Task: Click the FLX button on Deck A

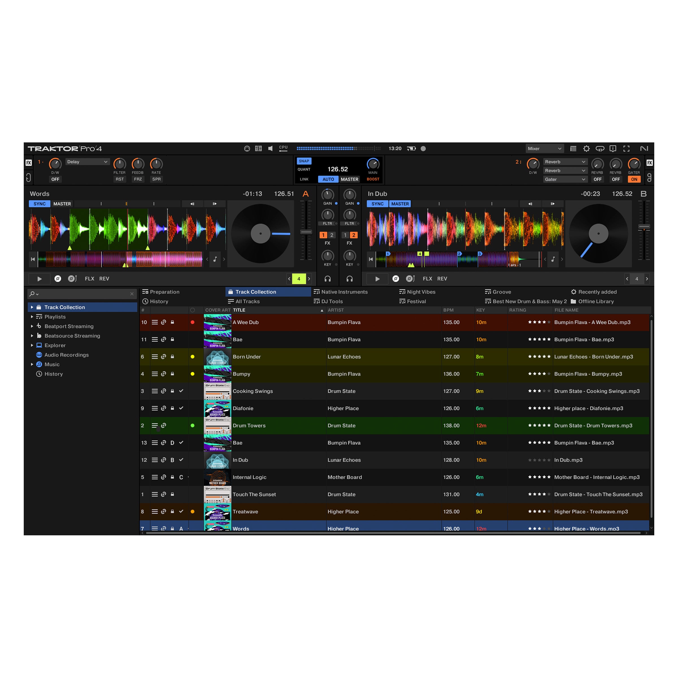Action: (89, 279)
